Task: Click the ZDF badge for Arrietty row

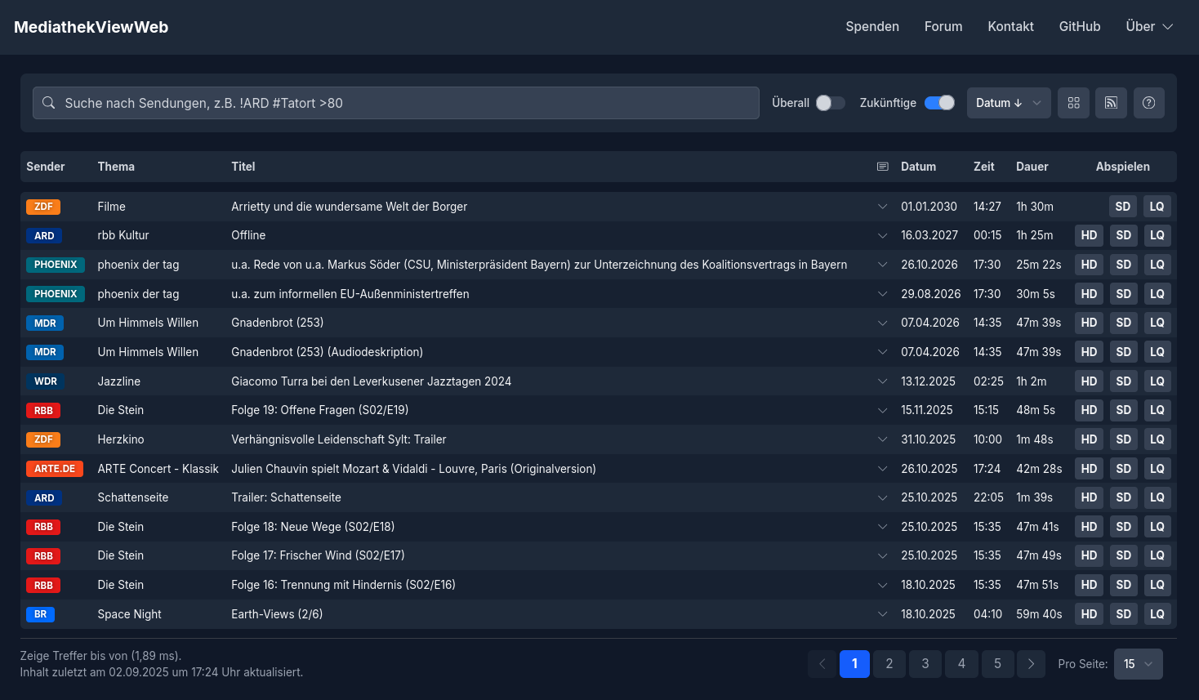Action: 43,207
